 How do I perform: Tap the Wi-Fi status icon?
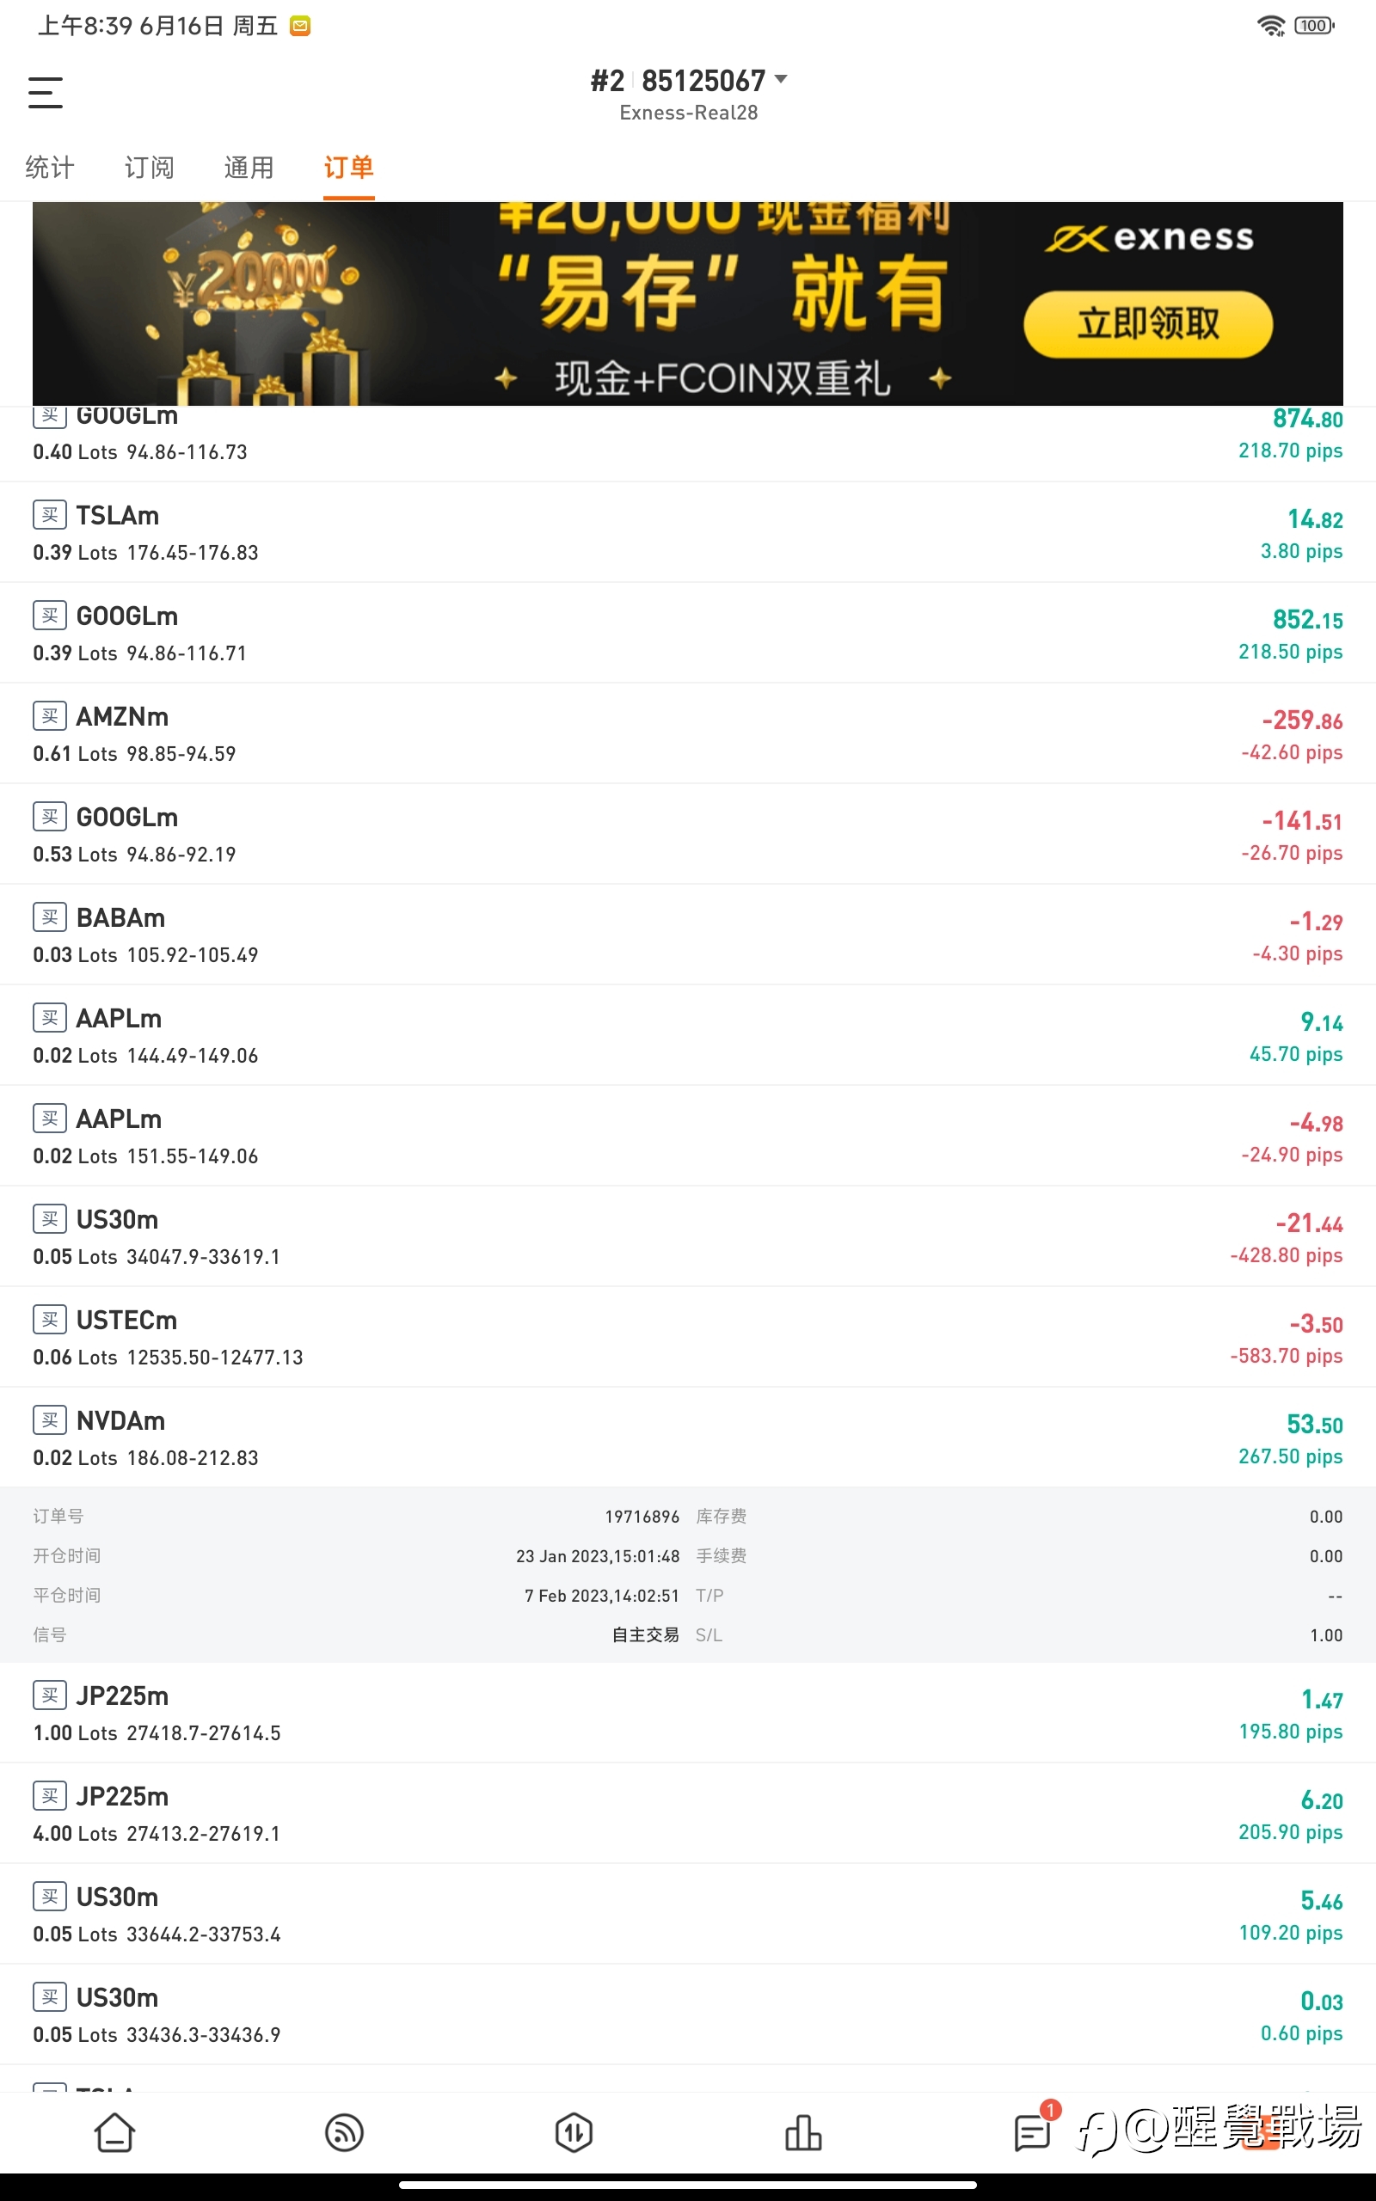tap(1270, 26)
